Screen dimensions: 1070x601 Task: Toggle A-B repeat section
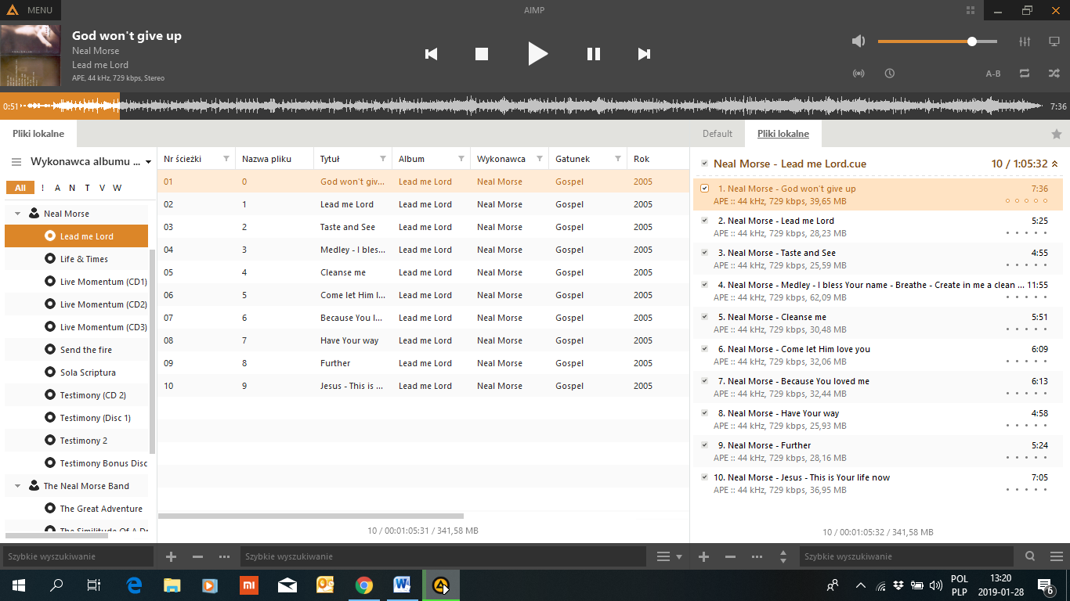click(993, 74)
